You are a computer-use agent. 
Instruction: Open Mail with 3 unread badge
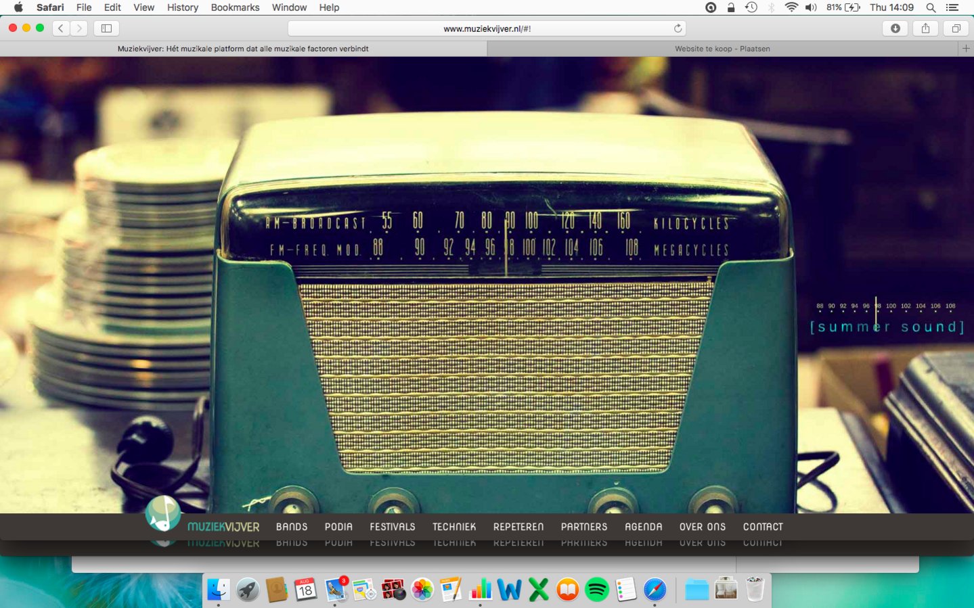point(335,590)
